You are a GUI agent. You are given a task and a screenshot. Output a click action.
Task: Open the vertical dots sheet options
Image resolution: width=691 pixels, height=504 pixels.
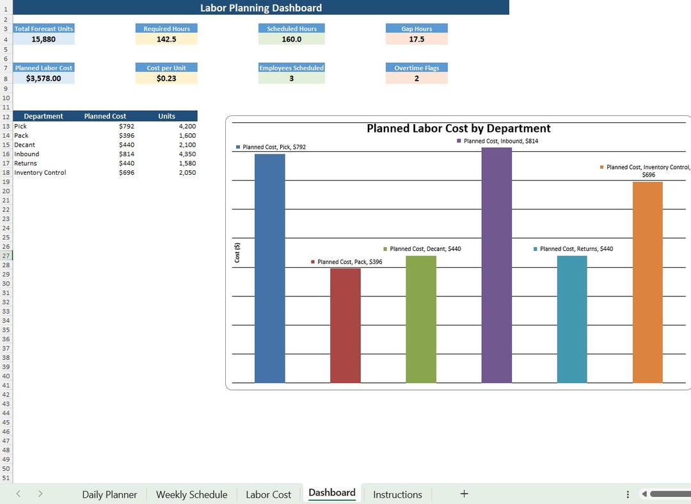(x=628, y=494)
